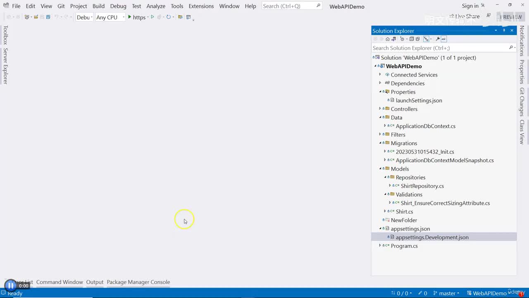Expand the Controllers folder
529x298 pixels.
[380, 109]
